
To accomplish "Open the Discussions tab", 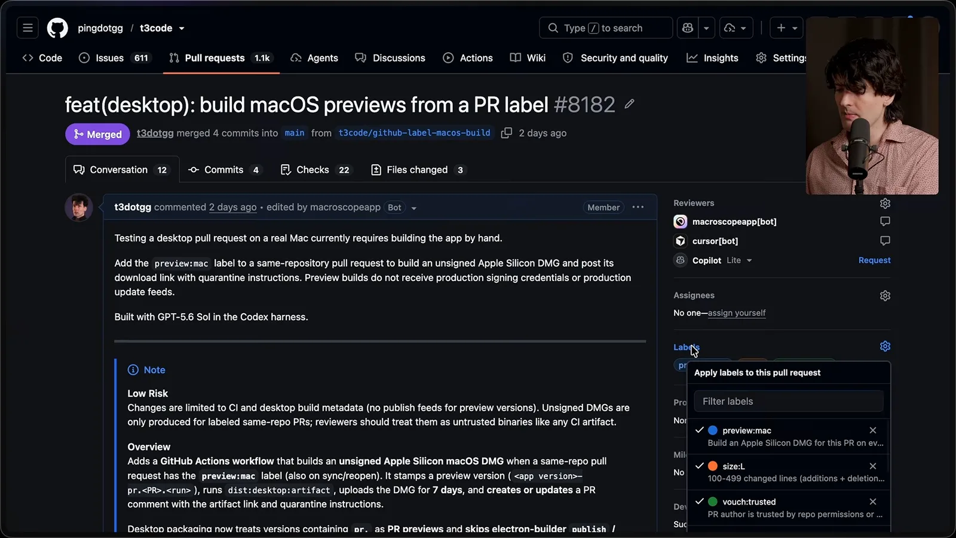I will coord(390,58).
